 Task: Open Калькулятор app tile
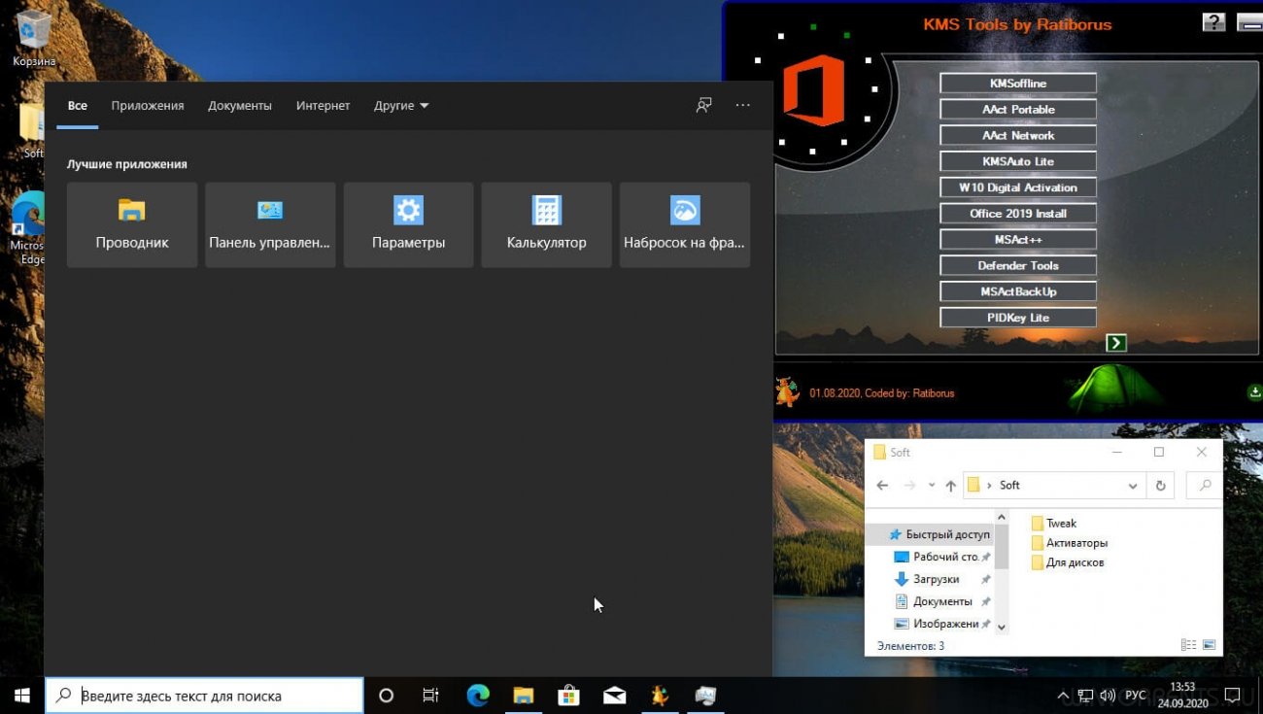click(547, 224)
